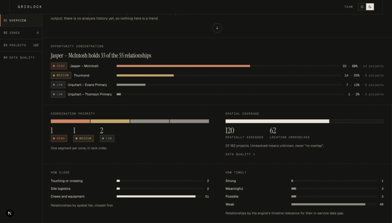Open the Team link
Image resolution: width=392 pixels, height=223 pixels.
click(x=349, y=7)
